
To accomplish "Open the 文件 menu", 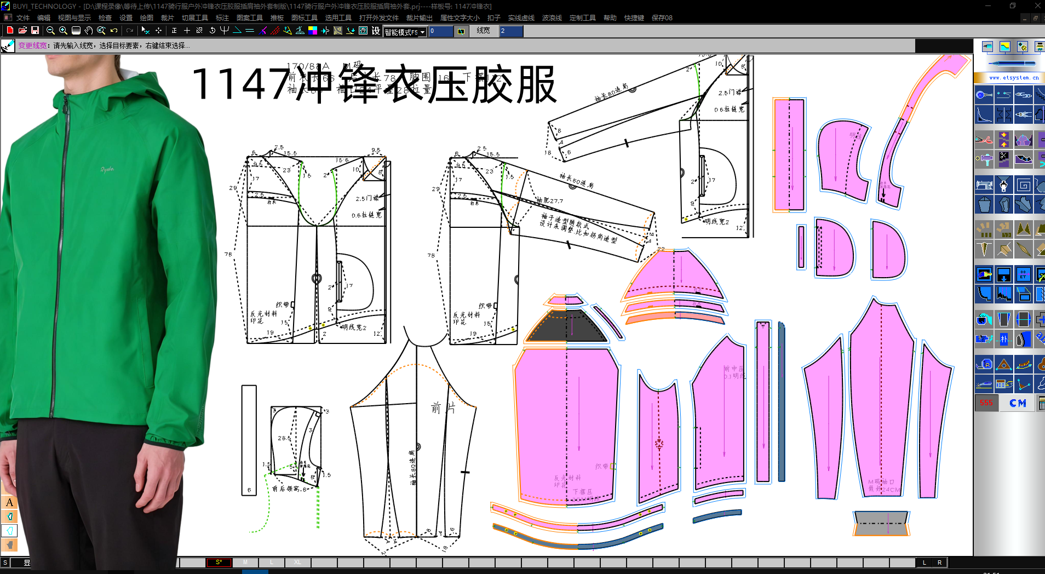I will pyautogui.click(x=24, y=18).
